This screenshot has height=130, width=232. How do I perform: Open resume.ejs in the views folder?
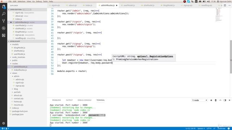coord(18,105)
